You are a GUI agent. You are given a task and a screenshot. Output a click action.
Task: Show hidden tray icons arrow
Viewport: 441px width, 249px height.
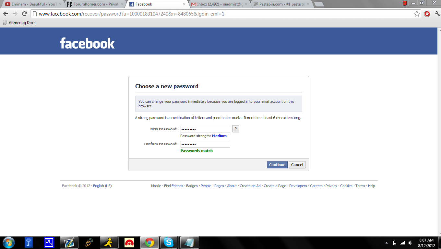coord(387,243)
